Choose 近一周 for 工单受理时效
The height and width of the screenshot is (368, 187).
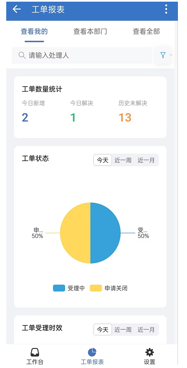pyautogui.click(x=123, y=330)
